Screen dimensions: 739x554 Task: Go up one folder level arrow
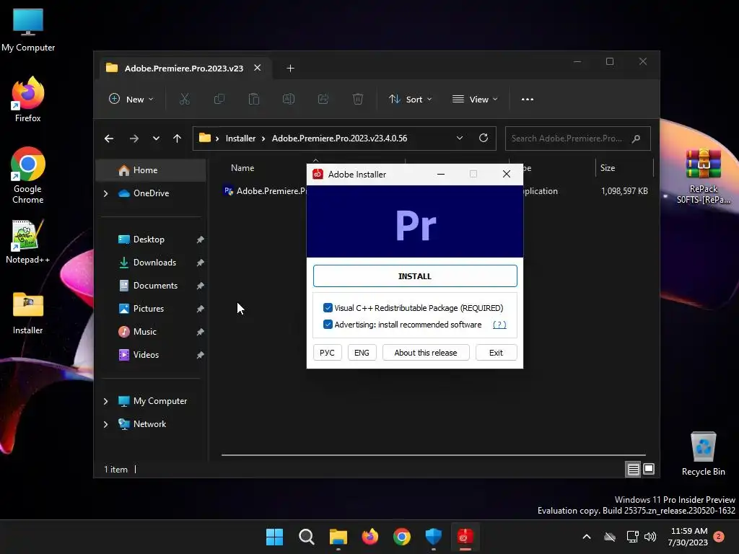click(x=178, y=138)
